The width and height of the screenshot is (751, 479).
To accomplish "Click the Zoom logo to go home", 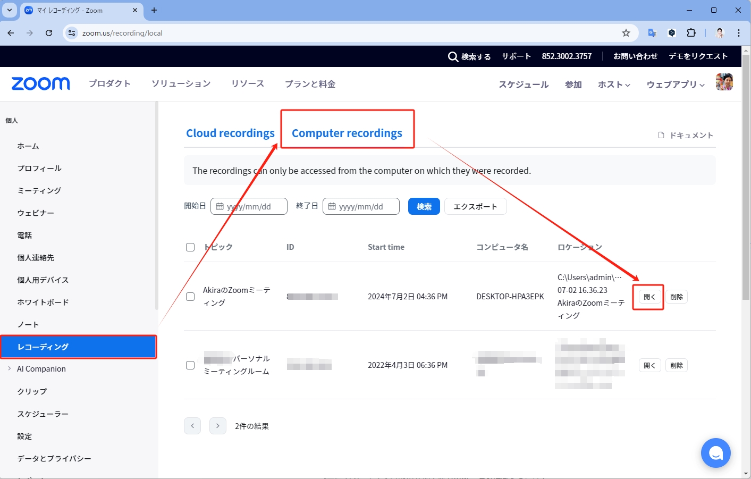I will [x=40, y=83].
